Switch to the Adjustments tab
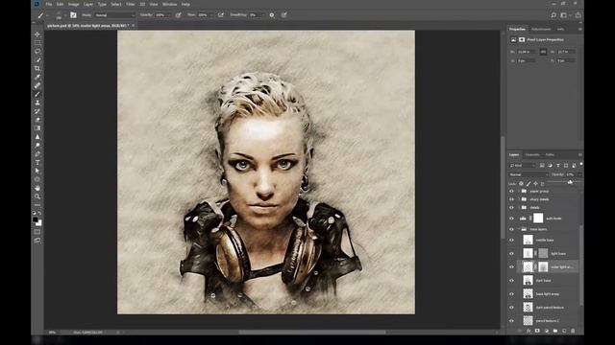615x345 pixels. 541,30
